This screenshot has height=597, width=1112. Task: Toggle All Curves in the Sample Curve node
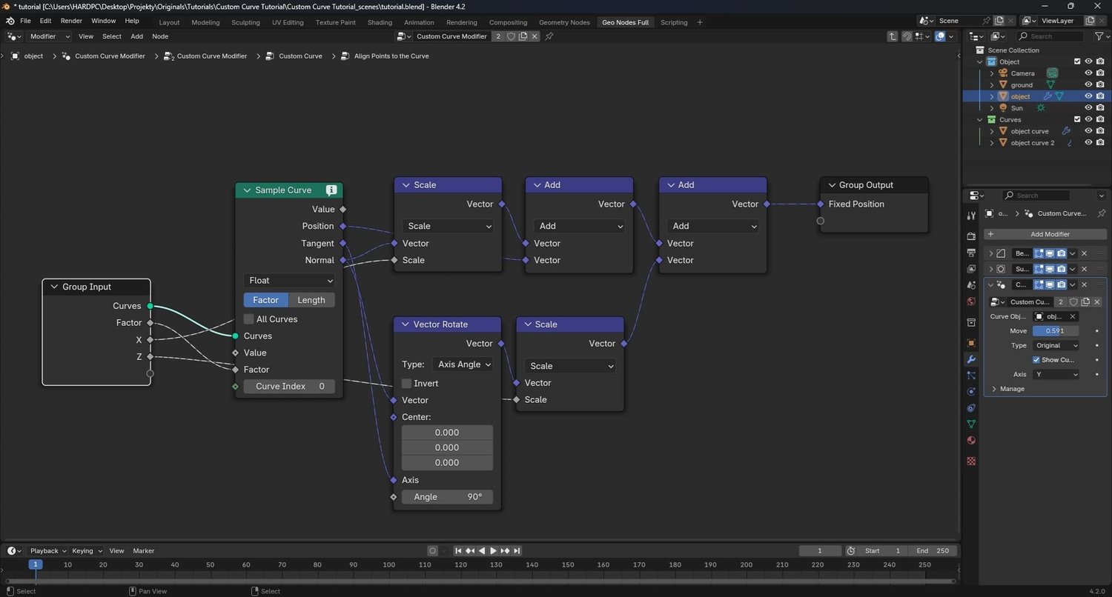pyautogui.click(x=249, y=318)
